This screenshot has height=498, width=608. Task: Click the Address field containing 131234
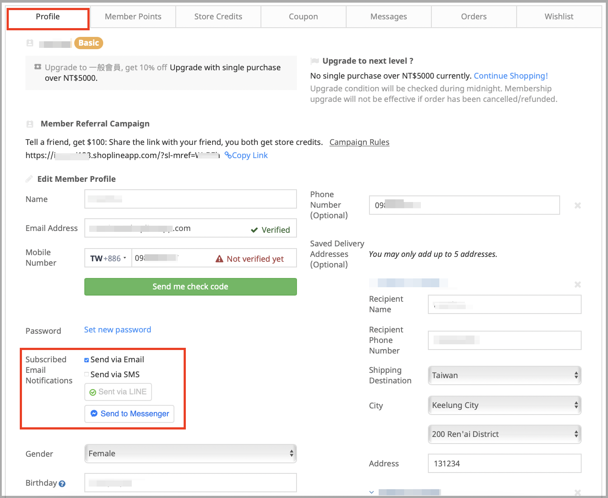click(505, 463)
